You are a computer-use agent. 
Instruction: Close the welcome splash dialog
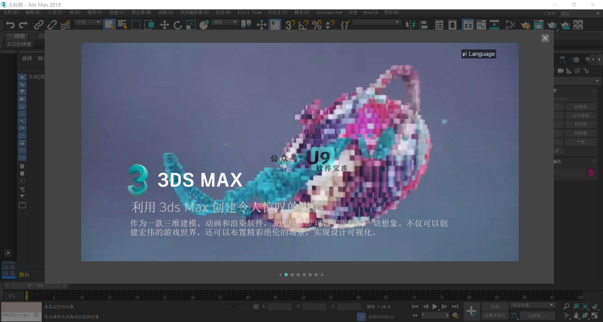point(545,38)
